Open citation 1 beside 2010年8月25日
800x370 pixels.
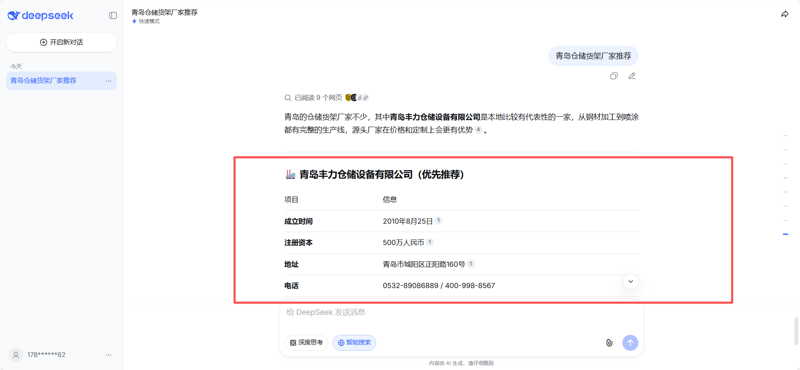pyautogui.click(x=439, y=220)
